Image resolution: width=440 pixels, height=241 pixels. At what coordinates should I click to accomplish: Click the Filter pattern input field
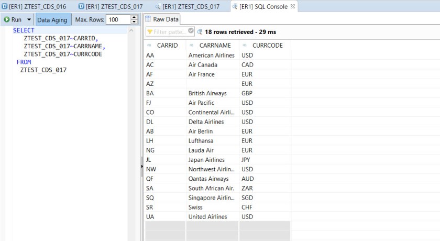point(170,32)
